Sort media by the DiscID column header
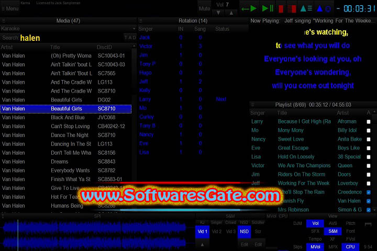Viewport: 377px width, 251px height. (x=104, y=47)
